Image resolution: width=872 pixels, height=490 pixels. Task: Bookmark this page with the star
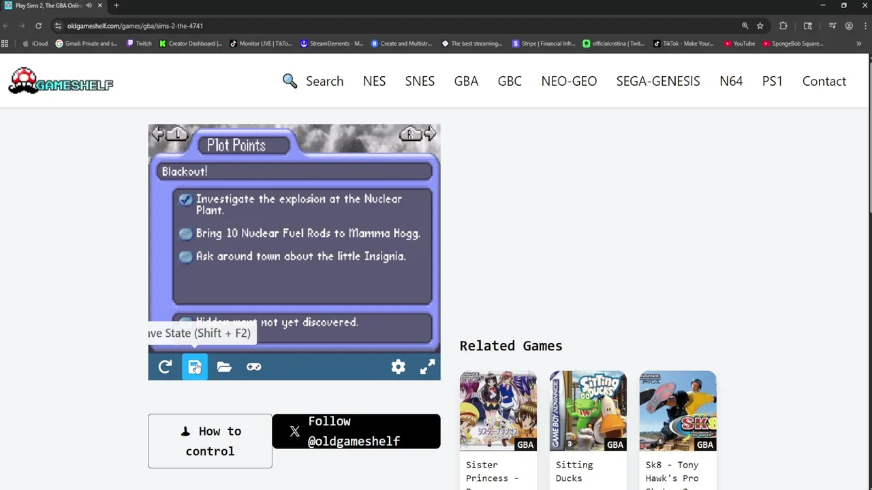point(760,26)
